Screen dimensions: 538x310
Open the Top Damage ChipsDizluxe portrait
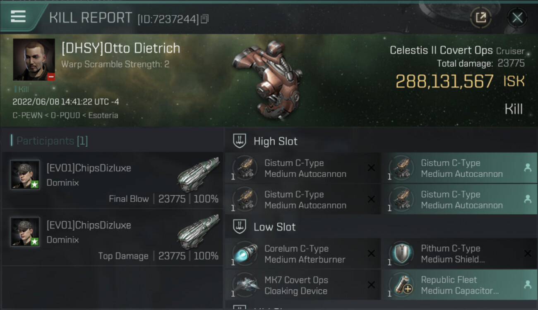tap(25, 231)
